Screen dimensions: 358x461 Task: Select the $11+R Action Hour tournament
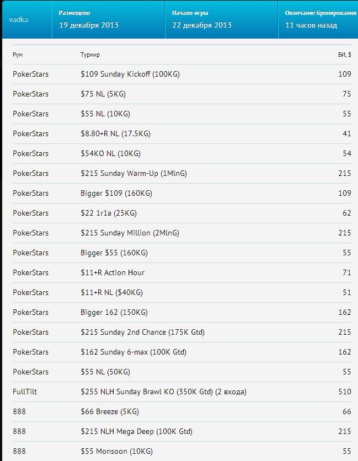click(113, 272)
